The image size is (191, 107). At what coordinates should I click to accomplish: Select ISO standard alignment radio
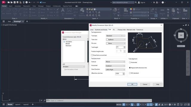pos(130,73)
